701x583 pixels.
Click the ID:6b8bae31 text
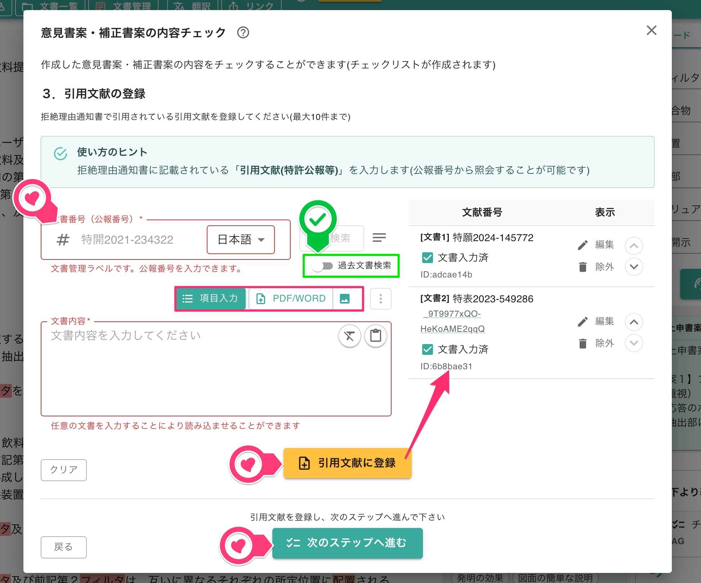pos(446,367)
